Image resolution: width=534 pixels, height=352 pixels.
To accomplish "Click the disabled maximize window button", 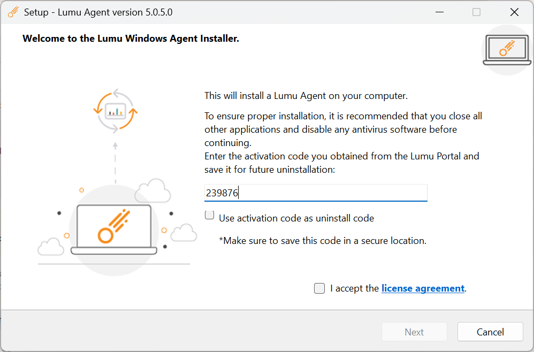I will pos(476,12).
